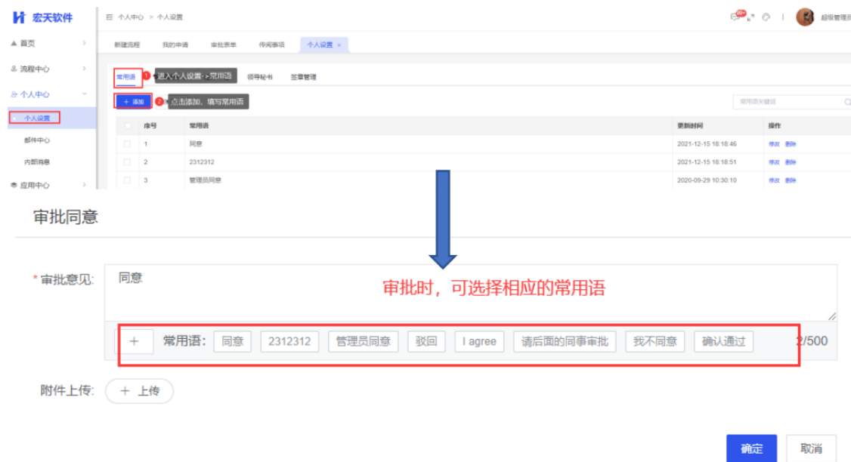Switch to the 审批表单 tab

224,45
